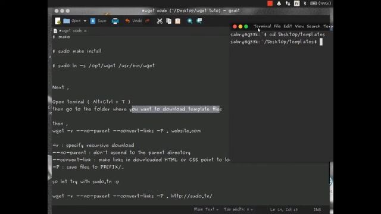Image resolution: width=381 pixels, height=214 pixels.
Task: Click the battery 100% indicator
Action: coord(320,4)
